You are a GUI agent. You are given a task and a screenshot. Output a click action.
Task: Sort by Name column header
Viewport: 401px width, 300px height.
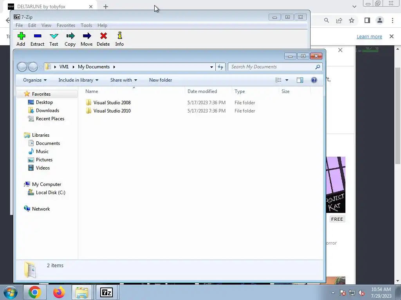tap(134, 91)
